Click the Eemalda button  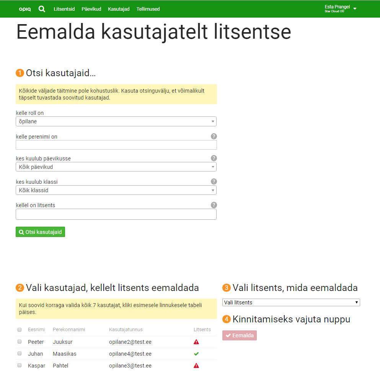(240, 335)
